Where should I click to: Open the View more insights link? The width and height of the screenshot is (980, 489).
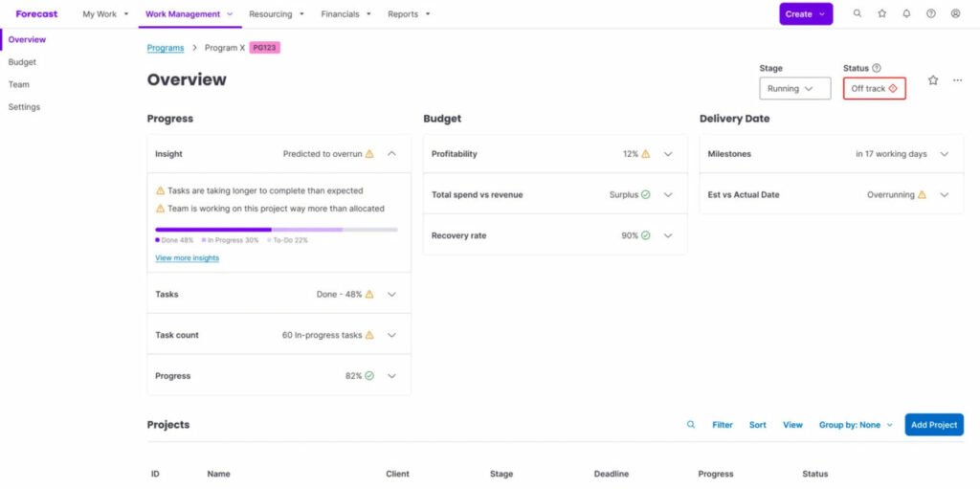[187, 258]
